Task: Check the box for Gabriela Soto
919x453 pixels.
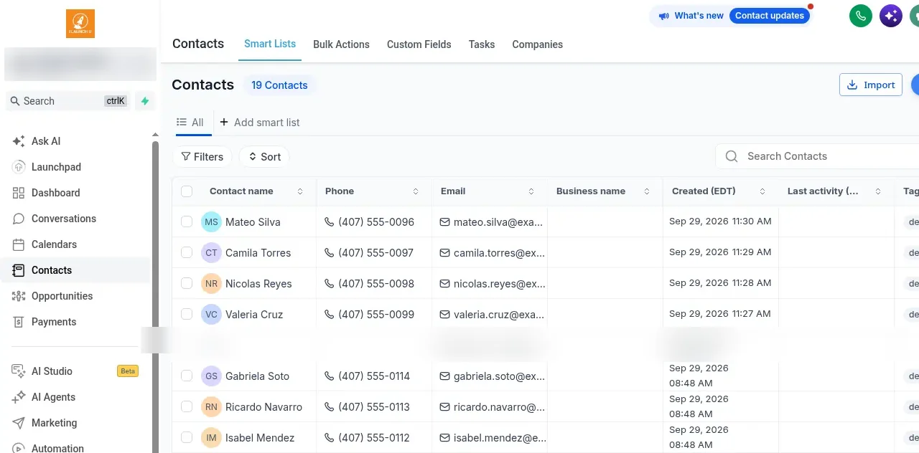Action: [187, 376]
